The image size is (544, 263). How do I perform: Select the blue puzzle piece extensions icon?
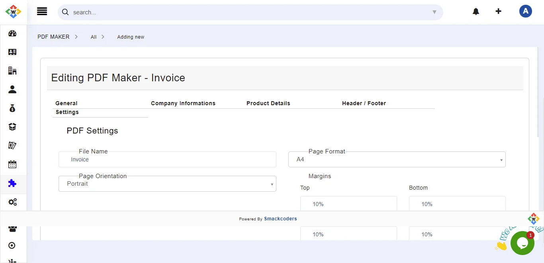[12, 183]
